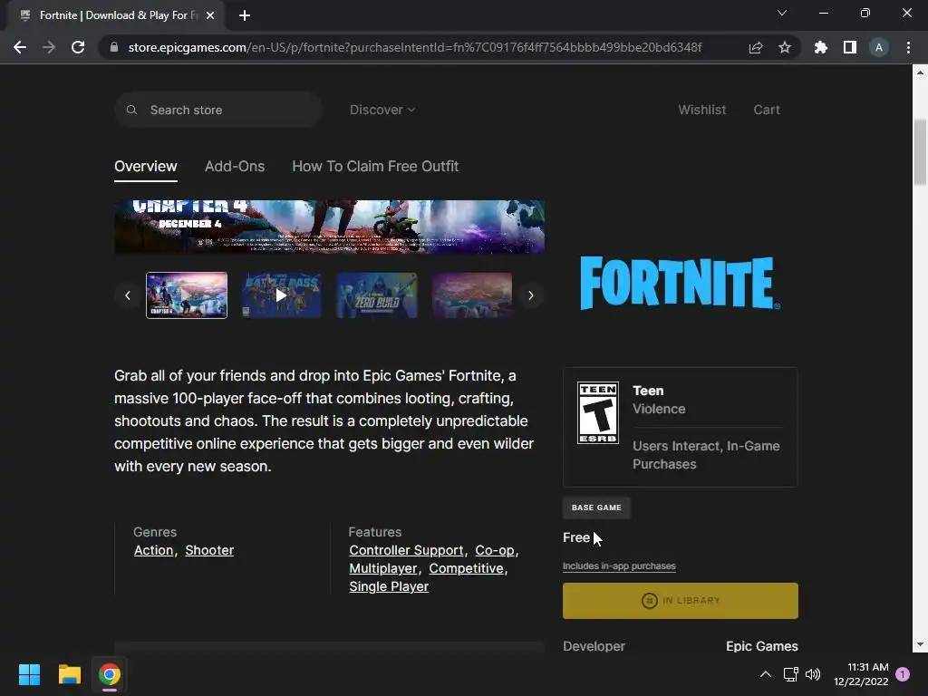The height and width of the screenshot is (696, 928).
Task: Show previous media thumbnails
Action: 127,295
